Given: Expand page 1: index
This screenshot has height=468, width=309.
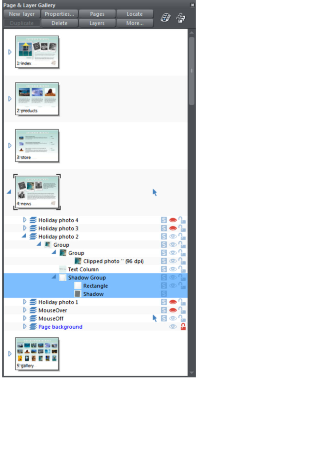Looking at the screenshot, I should pos(10,52).
